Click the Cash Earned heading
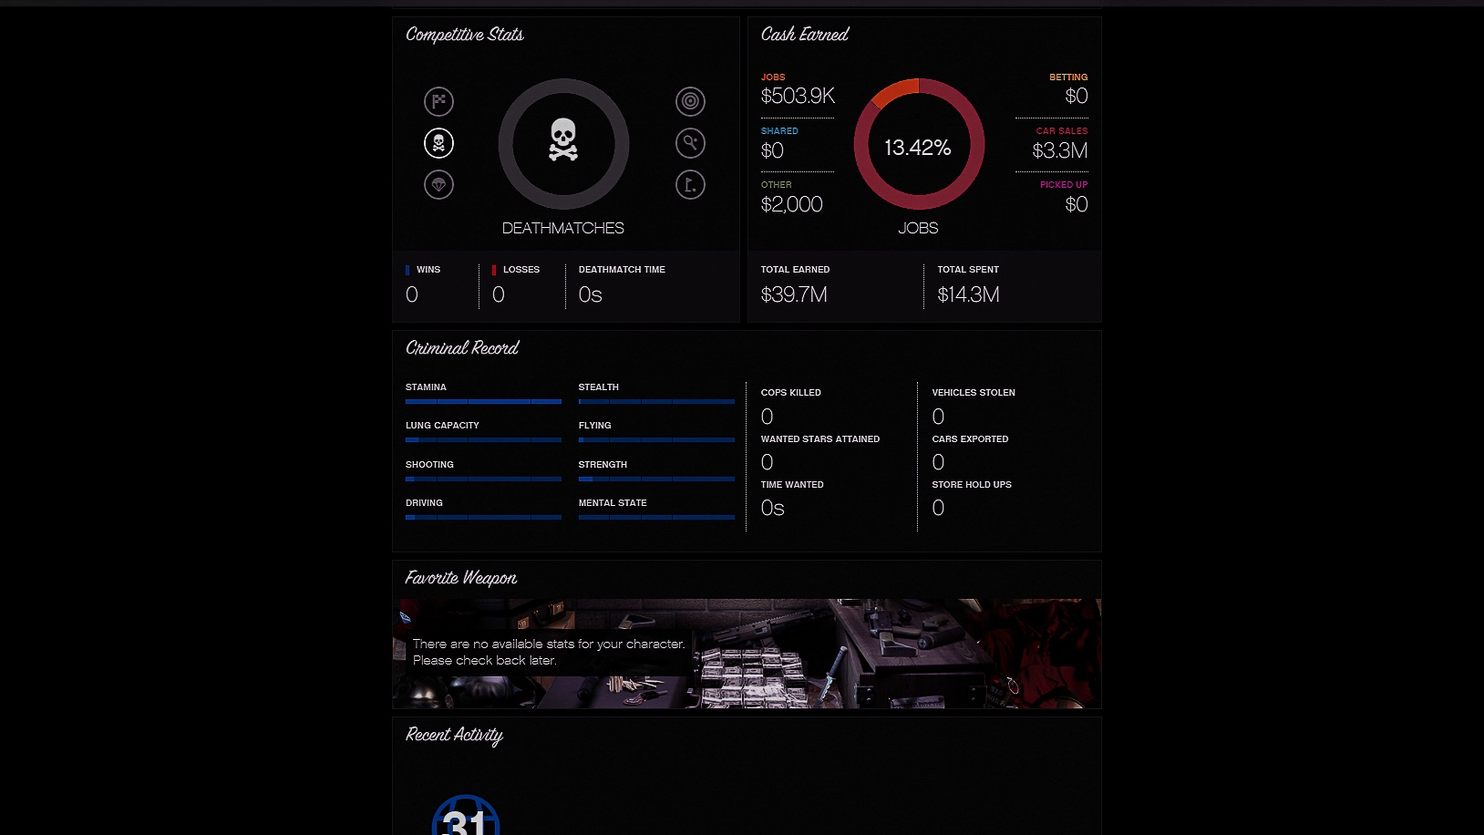The image size is (1484, 835). (805, 35)
